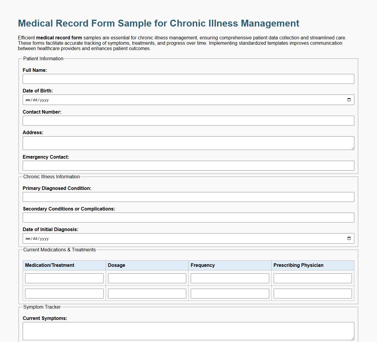This screenshot has height=342, width=377.
Task: Open the Date of Birth calendar picker
Action: [349, 100]
